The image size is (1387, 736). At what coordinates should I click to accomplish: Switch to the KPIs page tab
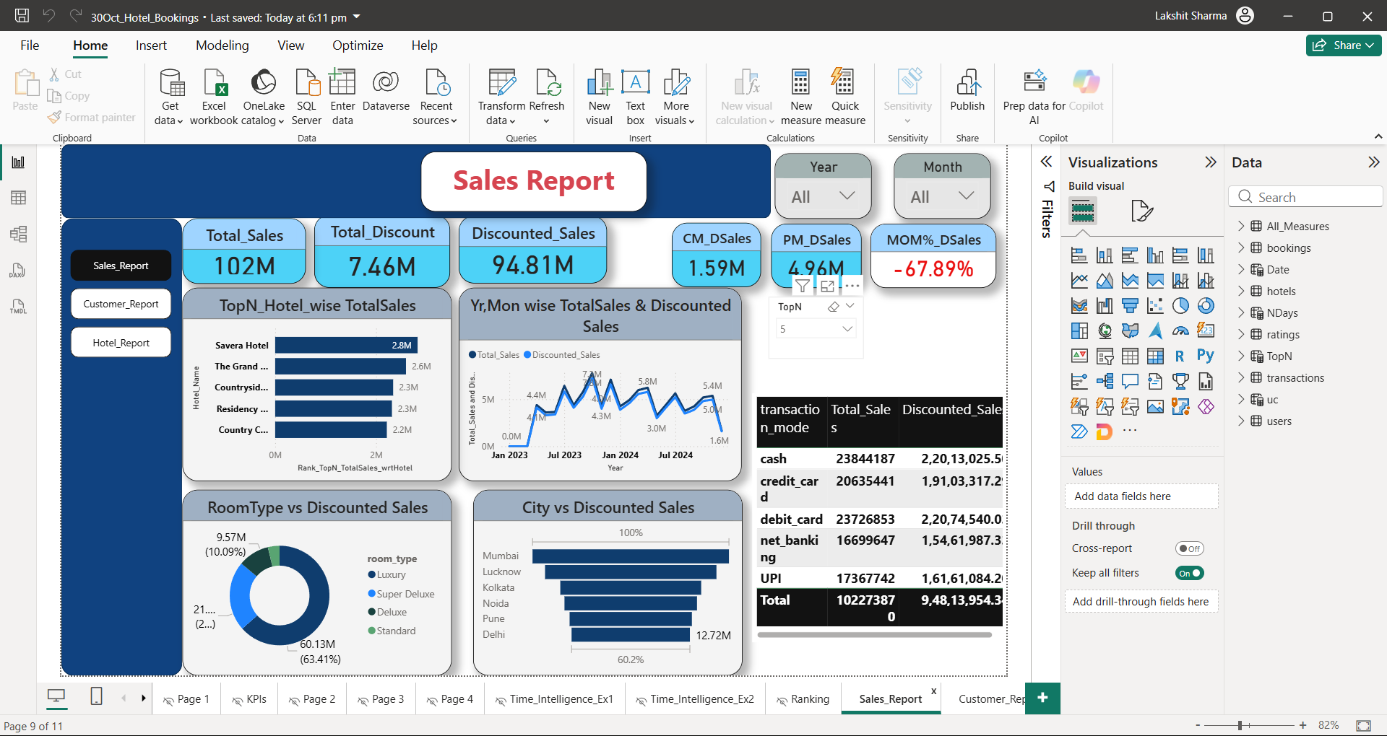pyautogui.click(x=249, y=699)
